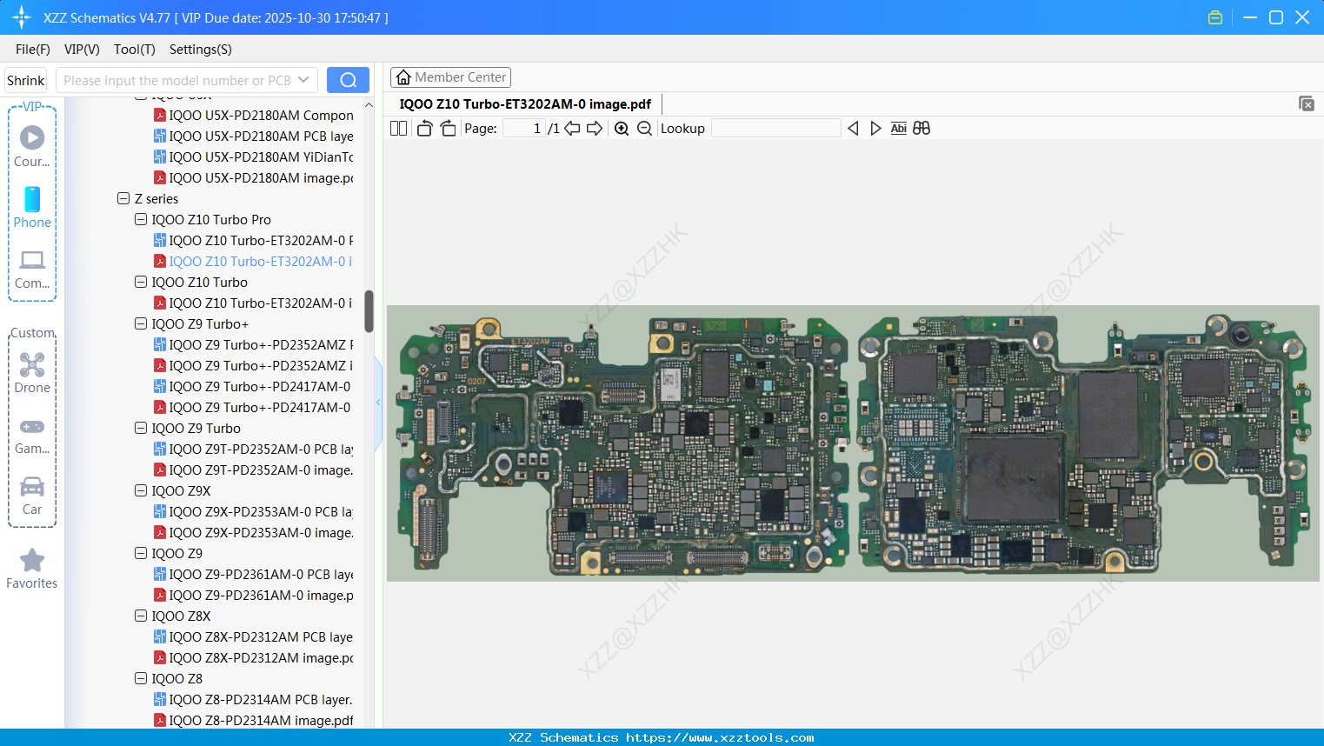Go to the next page arrow
The image size is (1324, 746).
pos(595,129)
